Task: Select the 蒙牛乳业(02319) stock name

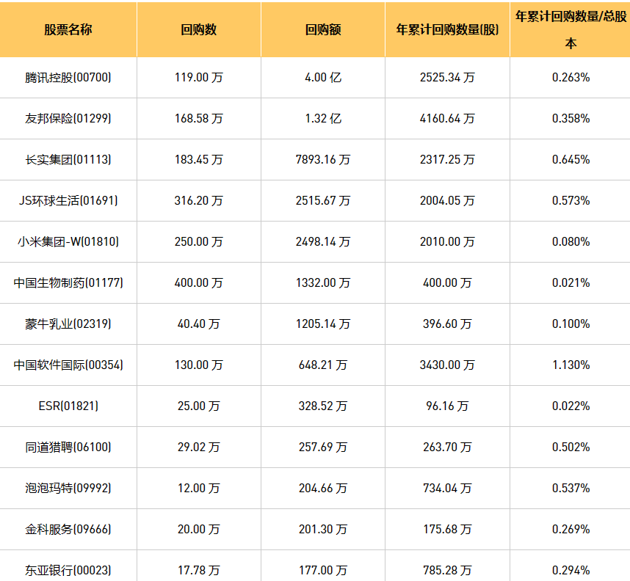Action: [68, 324]
